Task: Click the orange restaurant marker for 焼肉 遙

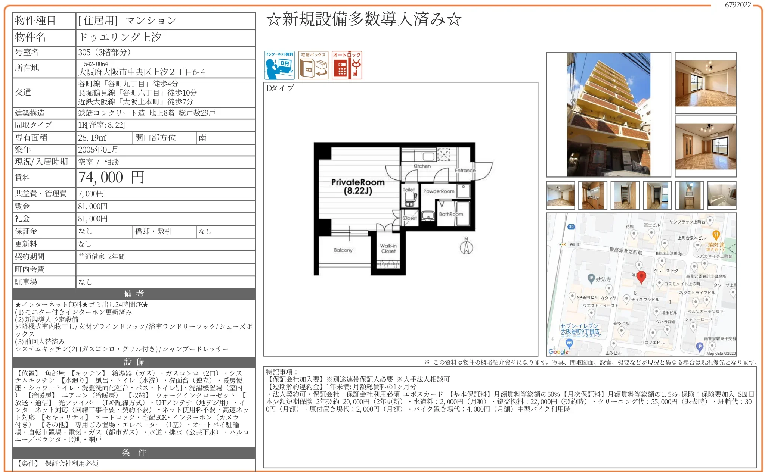Action: pos(716,235)
